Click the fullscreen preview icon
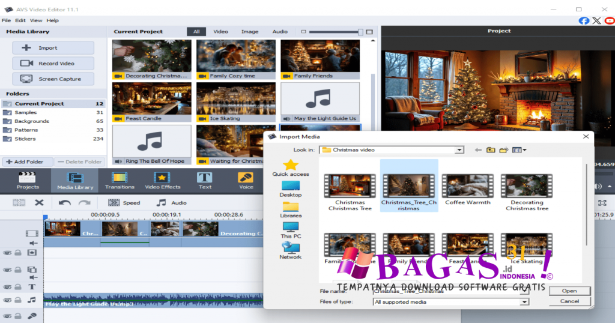615x323 pixels. click(x=602, y=203)
